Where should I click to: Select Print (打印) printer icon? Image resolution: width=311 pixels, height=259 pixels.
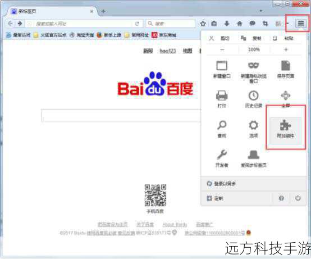coord(222,99)
